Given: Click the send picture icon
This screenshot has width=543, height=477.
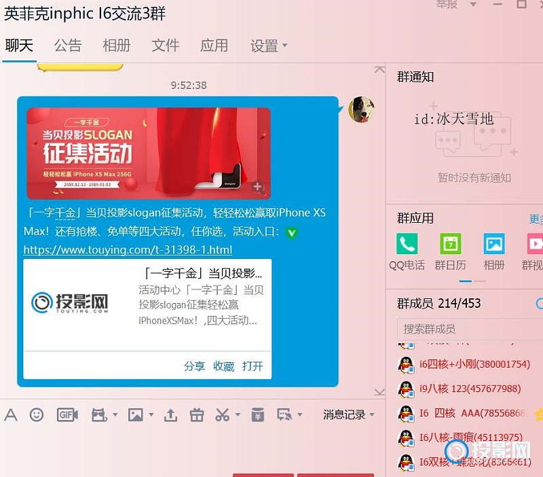Looking at the screenshot, I should 135,414.
